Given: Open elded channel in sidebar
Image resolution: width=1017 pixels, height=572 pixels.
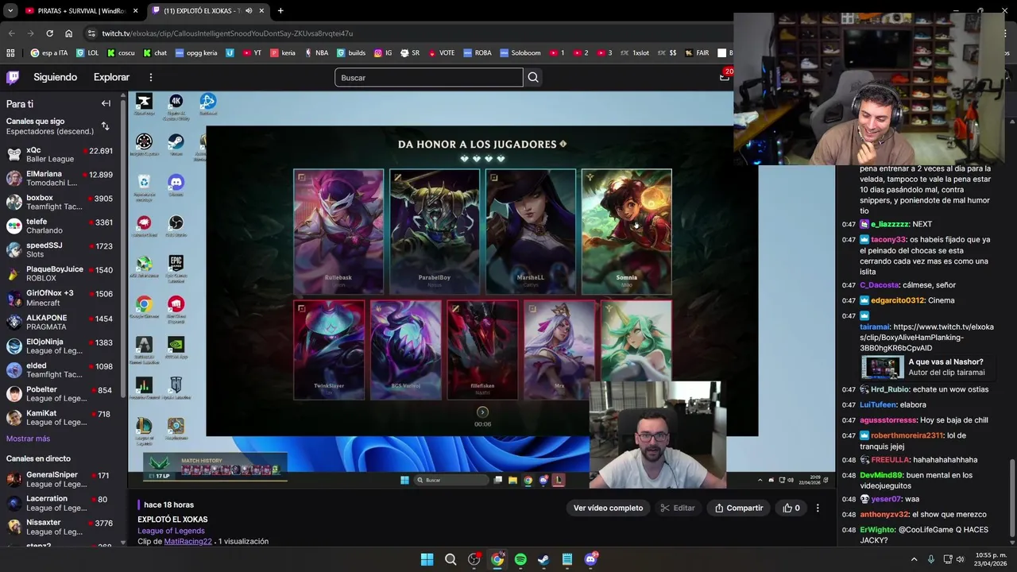Looking at the screenshot, I should pos(60,369).
